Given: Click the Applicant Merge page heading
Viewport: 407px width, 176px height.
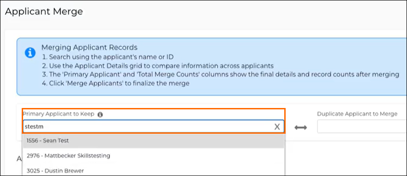Looking at the screenshot, I should coord(44,11).
